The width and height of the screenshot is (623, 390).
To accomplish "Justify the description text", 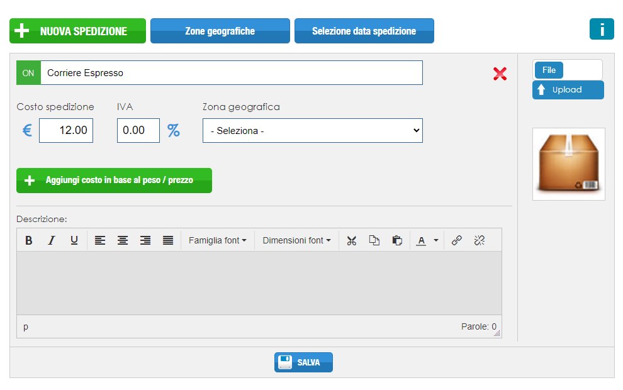I will [168, 240].
